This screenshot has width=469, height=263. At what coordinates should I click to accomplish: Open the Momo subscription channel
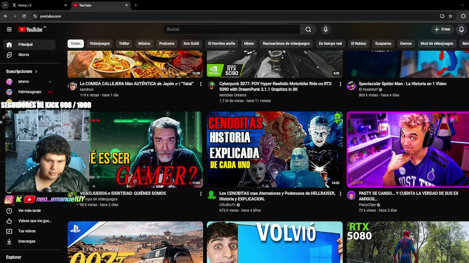coord(29,82)
